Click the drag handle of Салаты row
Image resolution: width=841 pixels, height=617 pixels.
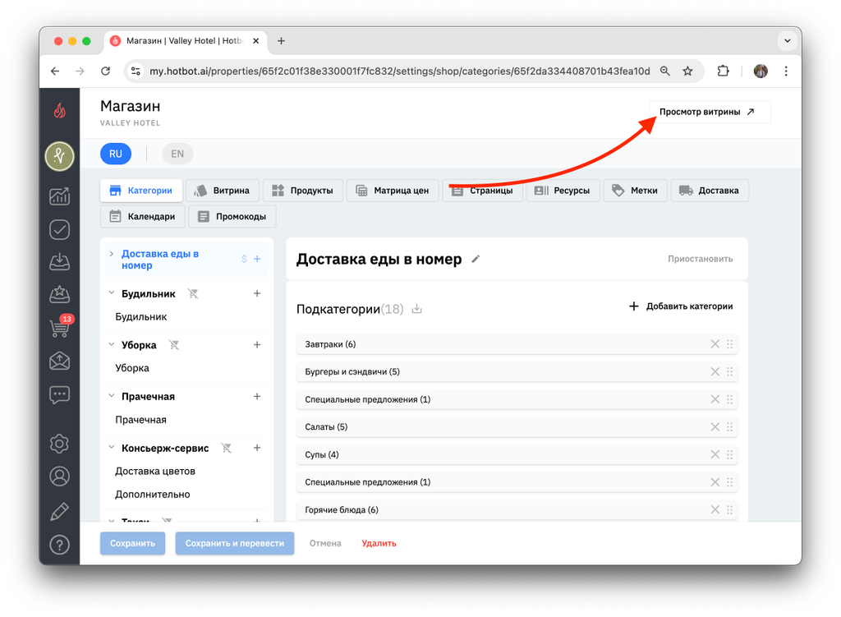click(x=730, y=427)
